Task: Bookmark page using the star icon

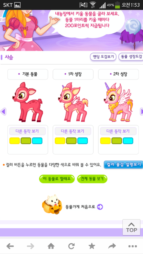Action: click(x=92, y=246)
